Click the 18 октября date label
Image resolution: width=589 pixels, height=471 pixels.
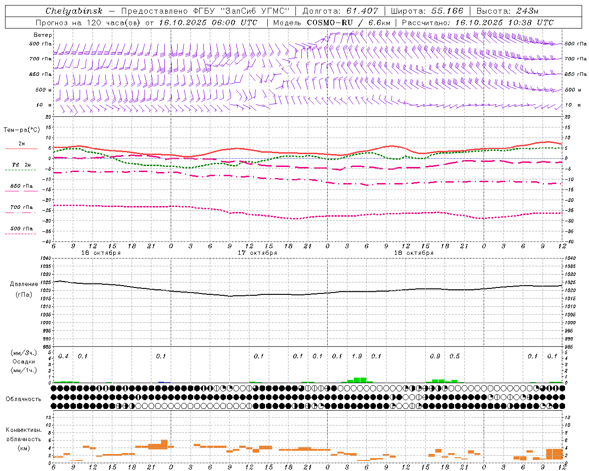(x=414, y=253)
